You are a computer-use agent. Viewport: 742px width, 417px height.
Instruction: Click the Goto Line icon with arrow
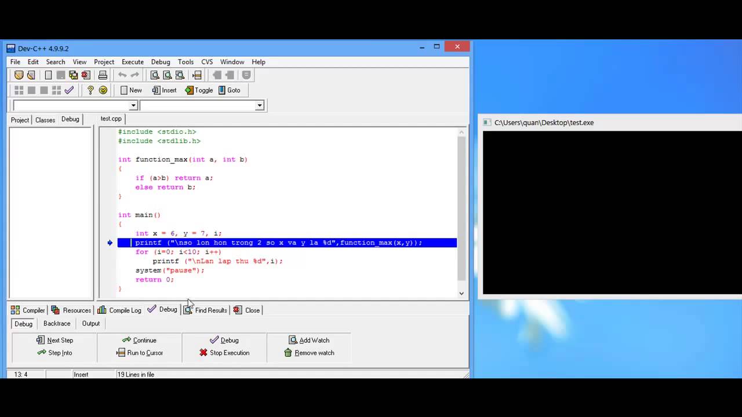tap(197, 75)
